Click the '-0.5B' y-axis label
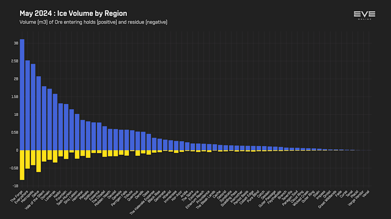 [x=14, y=168]
